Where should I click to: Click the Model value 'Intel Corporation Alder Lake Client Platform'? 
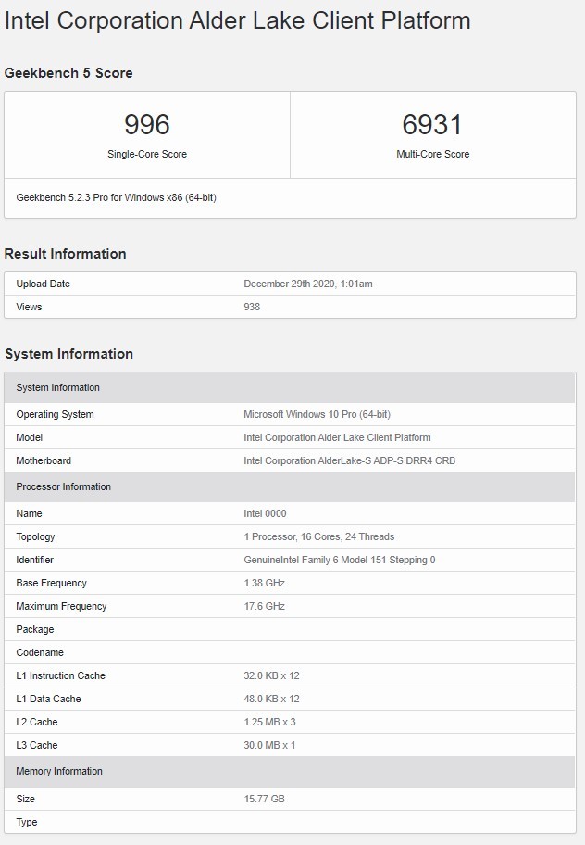(x=338, y=437)
